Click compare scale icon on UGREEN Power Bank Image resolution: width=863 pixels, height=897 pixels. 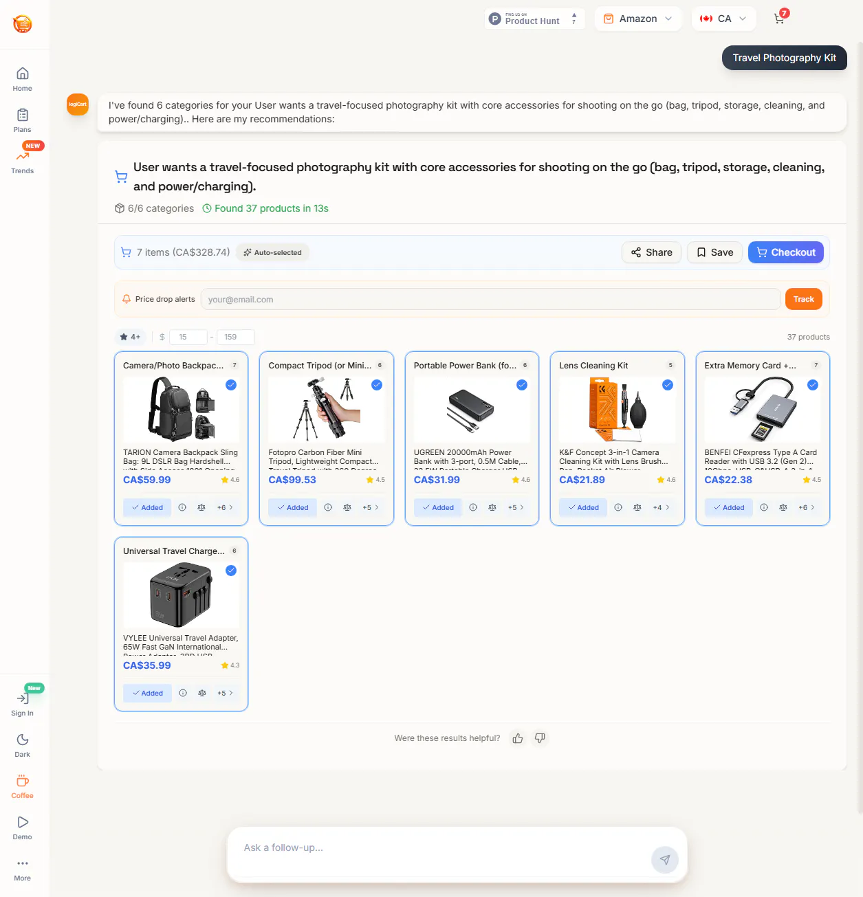(492, 507)
